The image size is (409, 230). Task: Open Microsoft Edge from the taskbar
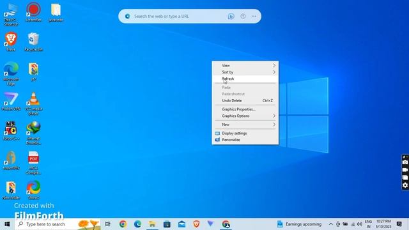(x=137, y=224)
